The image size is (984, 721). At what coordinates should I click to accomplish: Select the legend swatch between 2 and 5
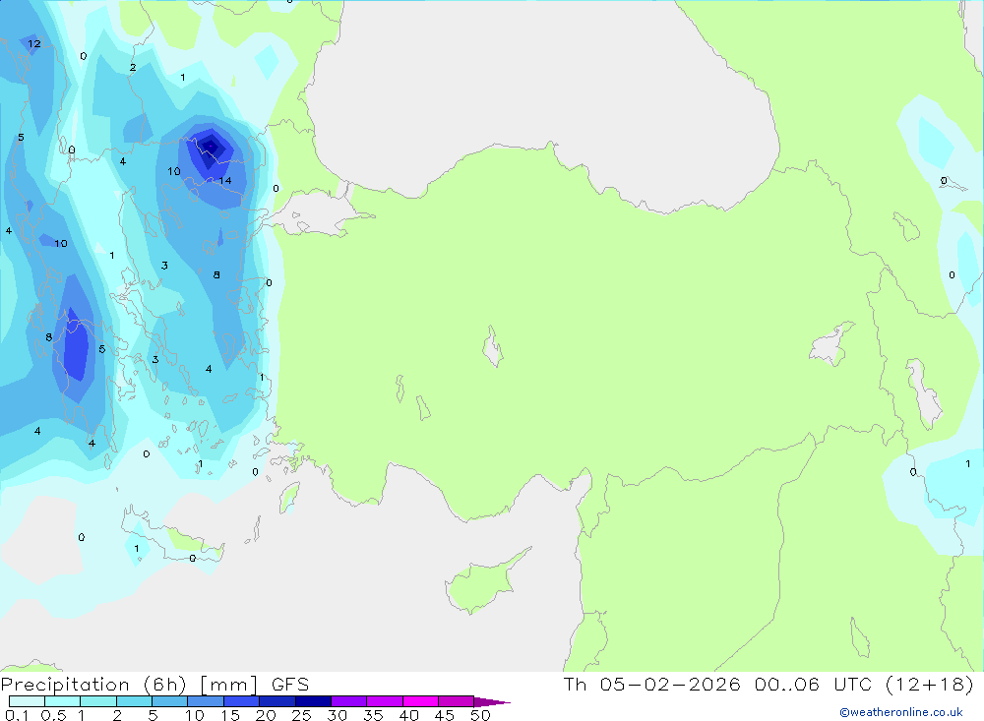point(134,701)
